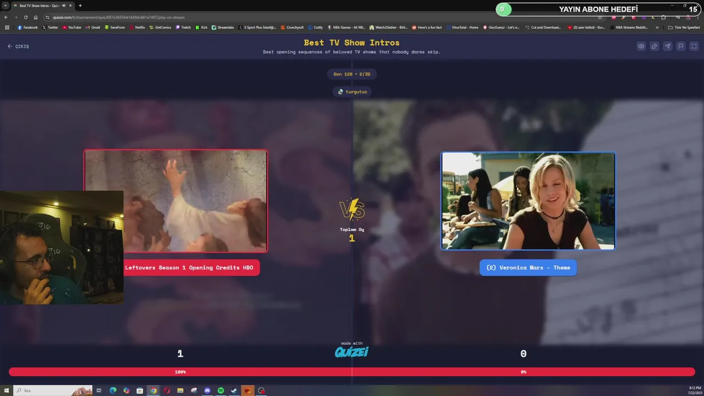704x396 pixels.
Task: Open Steam from the taskbar
Action: tap(234, 391)
